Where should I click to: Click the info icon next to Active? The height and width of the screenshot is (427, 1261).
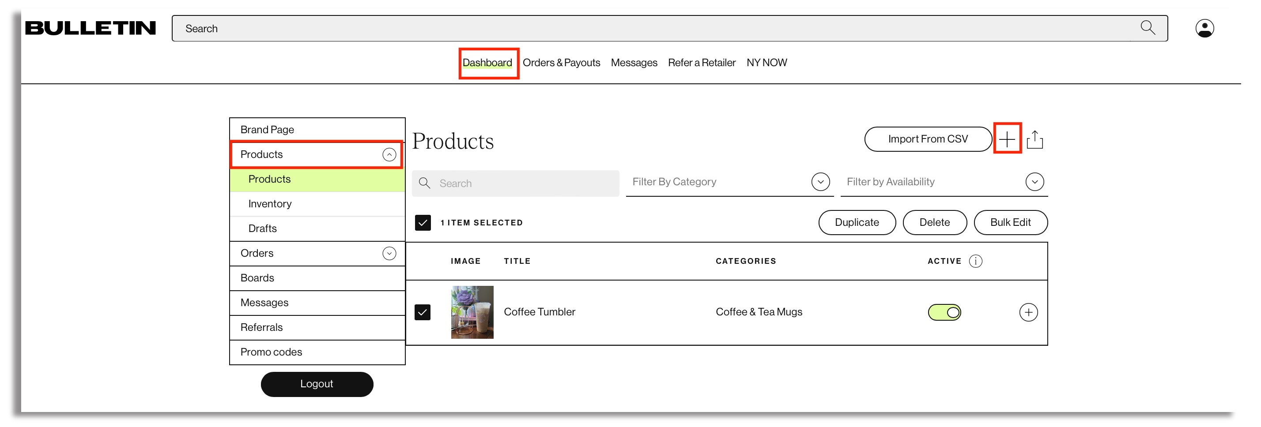[975, 261]
